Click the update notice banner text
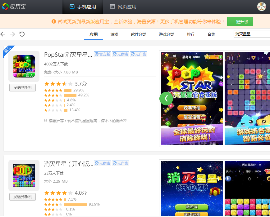This screenshot has width=270, height=217. click(141, 22)
